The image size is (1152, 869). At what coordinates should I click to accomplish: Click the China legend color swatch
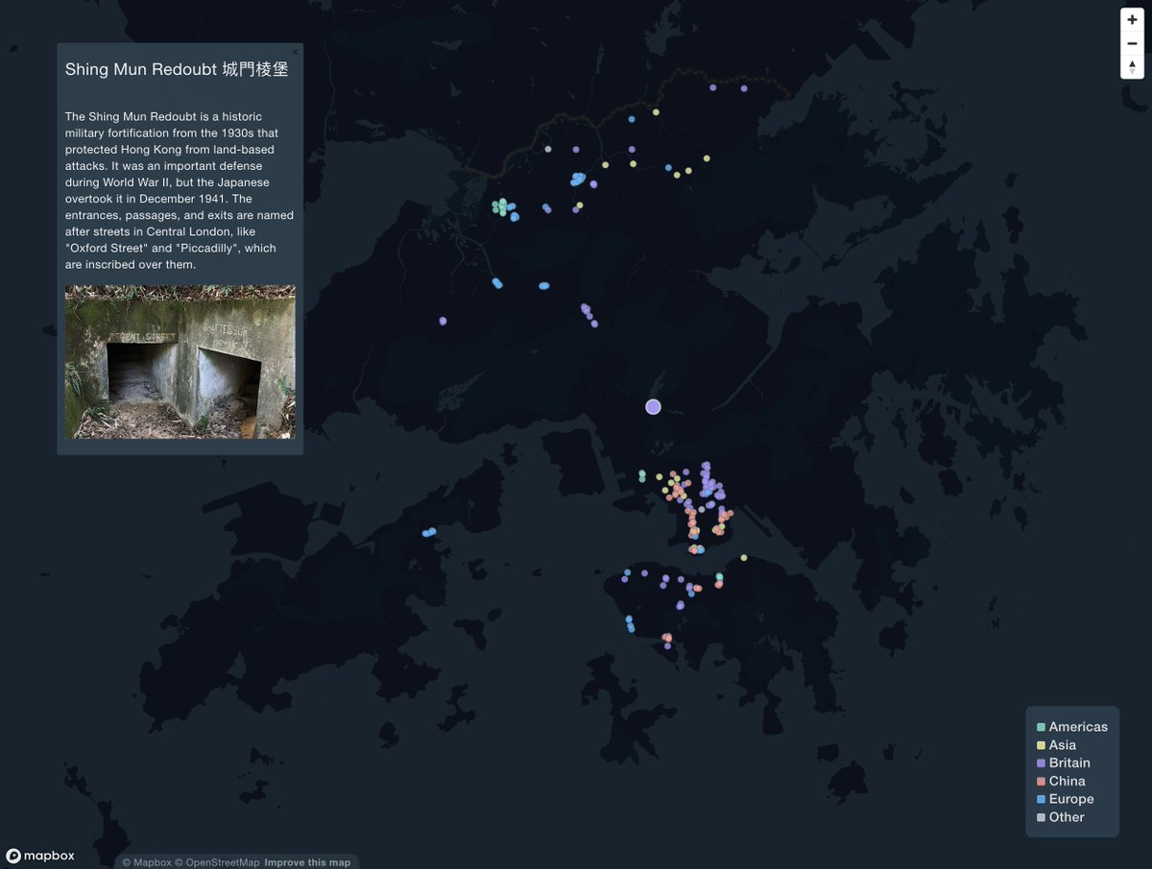coord(1041,782)
